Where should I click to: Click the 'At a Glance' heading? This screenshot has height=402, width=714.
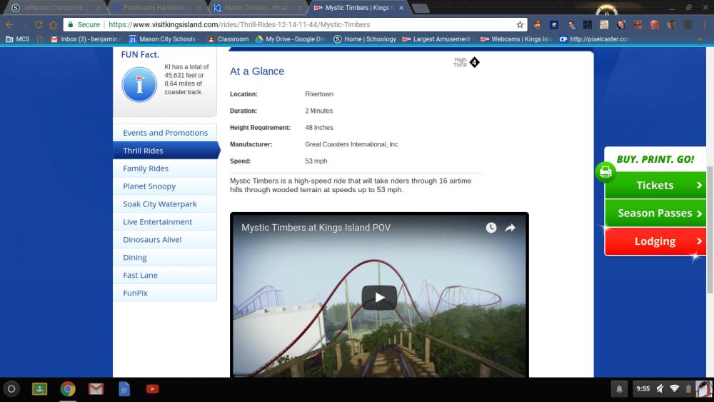point(257,71)
